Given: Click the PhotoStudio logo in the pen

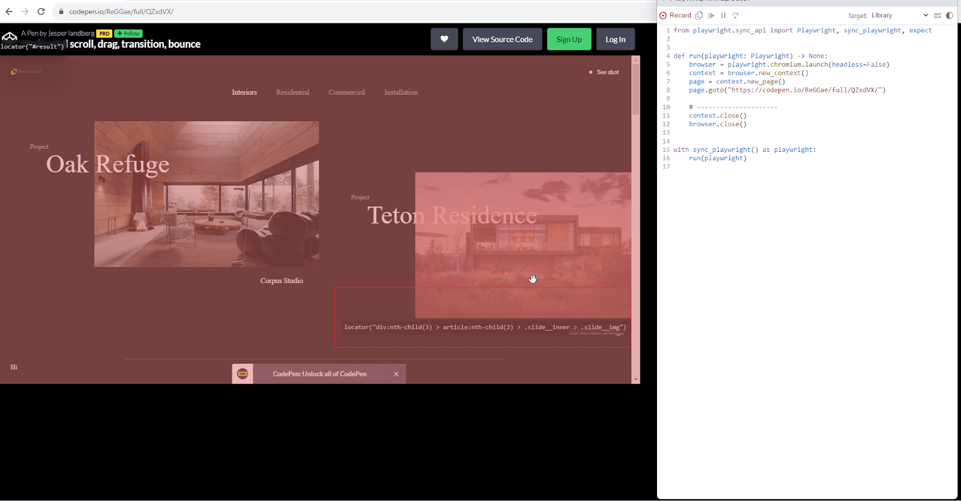Looking at the screenshot, I should pyautogui.click(x=26, y=72).
